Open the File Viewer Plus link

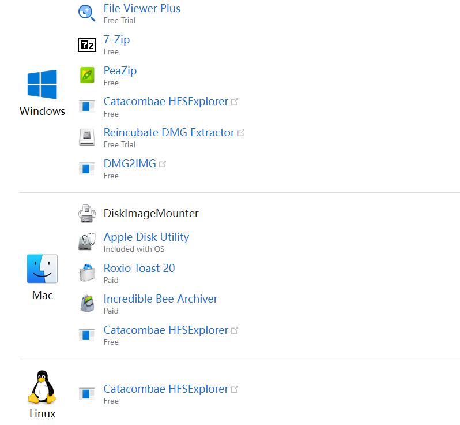click(x=142, y=9)
